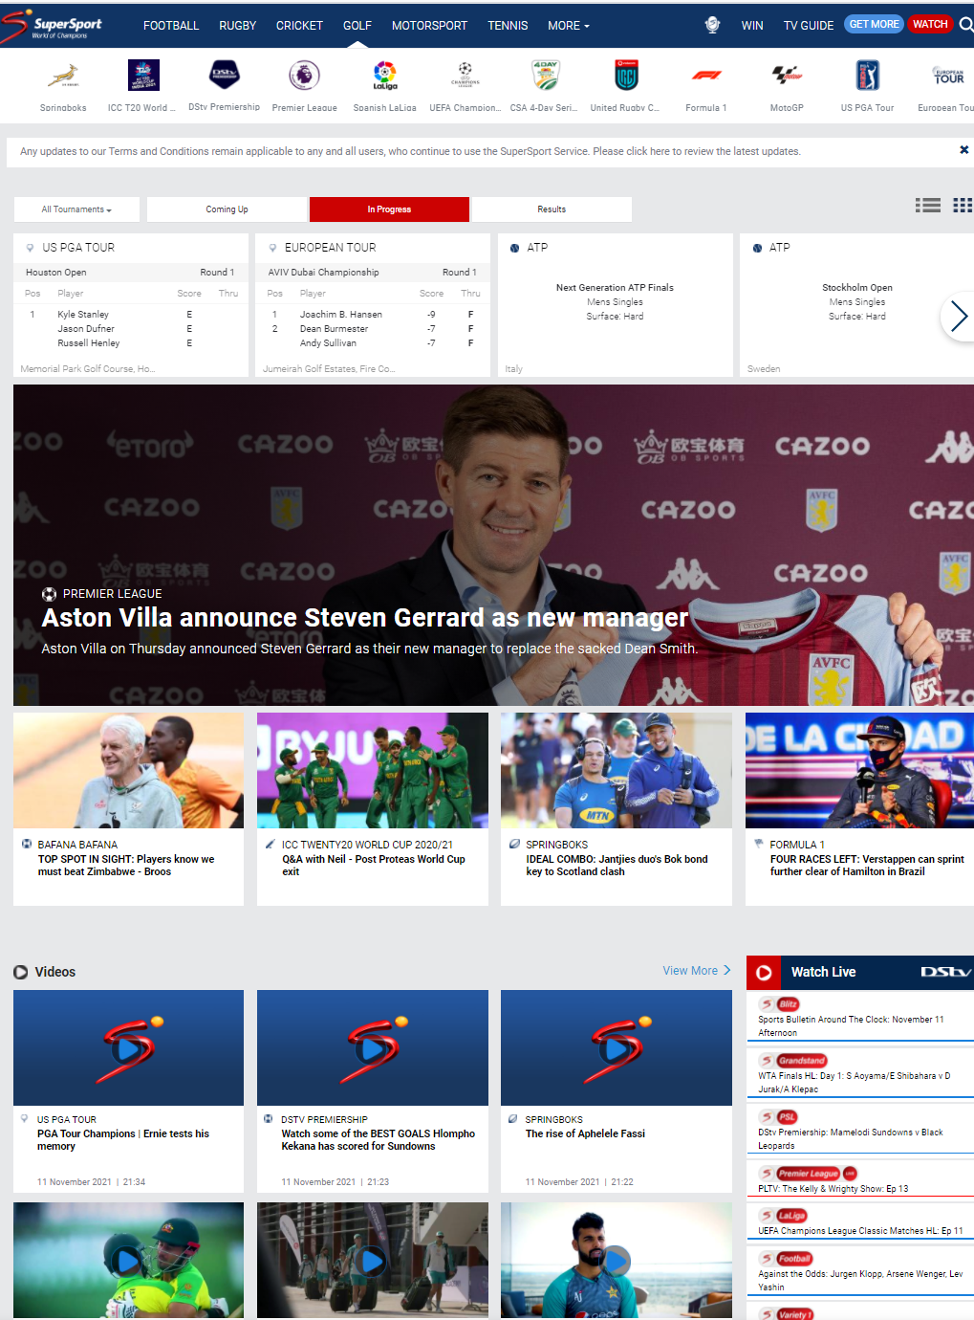Open the UEFA Champions League icon

coord(465,75)
